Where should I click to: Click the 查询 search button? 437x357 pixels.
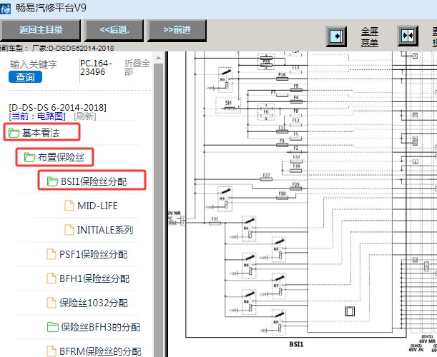pyautogui.click(x=25, y=77)
